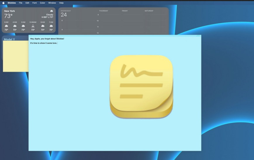The height and width of the screenshot is (160, 254).
Task: Open the Color menu
Action: coord(42,3)
